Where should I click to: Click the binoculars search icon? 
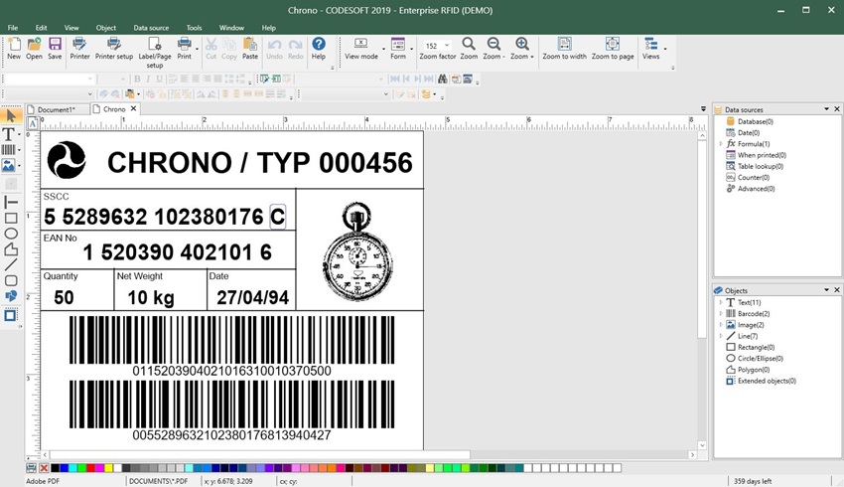443,80
